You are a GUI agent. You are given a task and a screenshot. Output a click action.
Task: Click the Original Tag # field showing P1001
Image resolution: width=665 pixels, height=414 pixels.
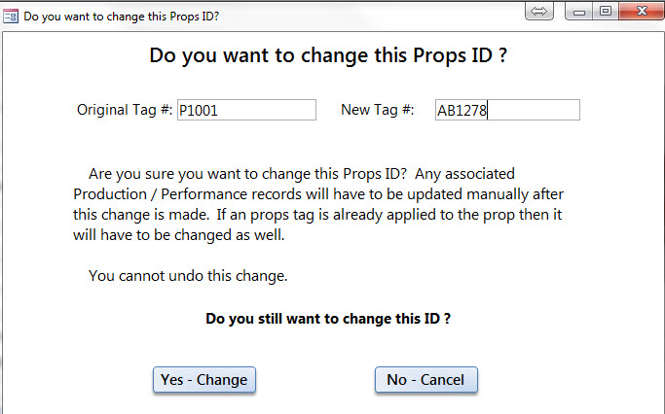(246, 110)
